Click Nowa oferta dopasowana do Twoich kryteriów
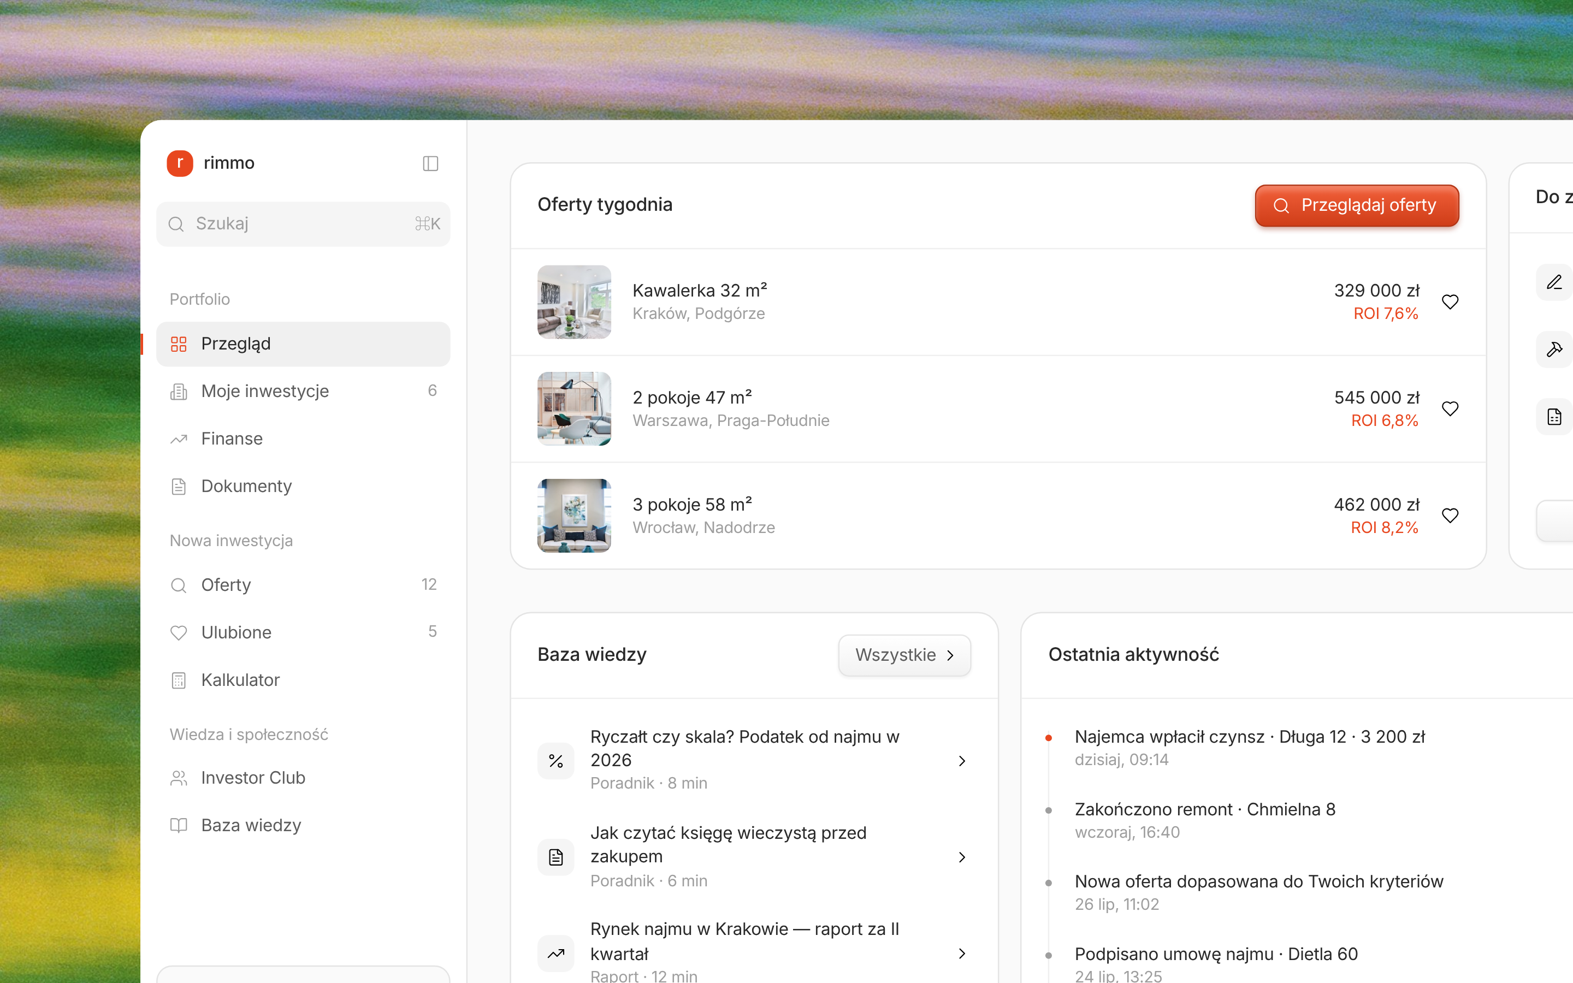This screenshot has height=983, width=1573. point(1259,893)
